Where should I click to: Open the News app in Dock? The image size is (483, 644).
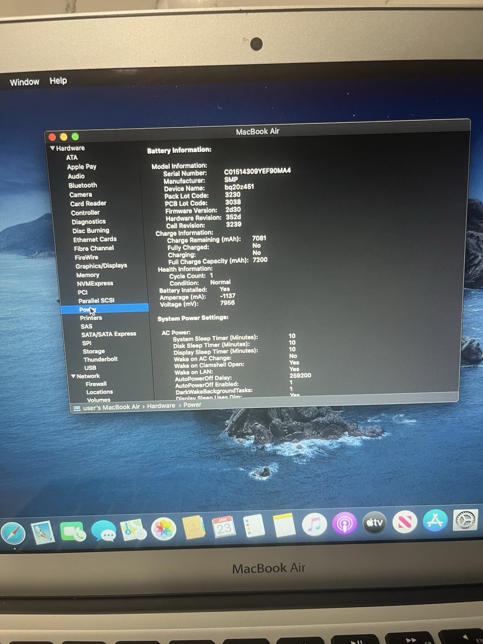coord(405,522)
